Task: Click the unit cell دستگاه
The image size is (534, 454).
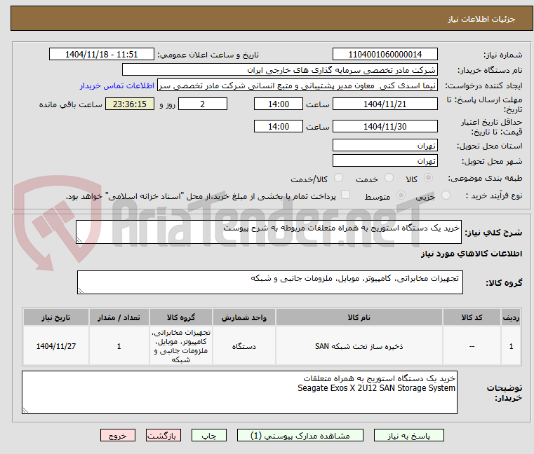Action: tap(243, 347)
